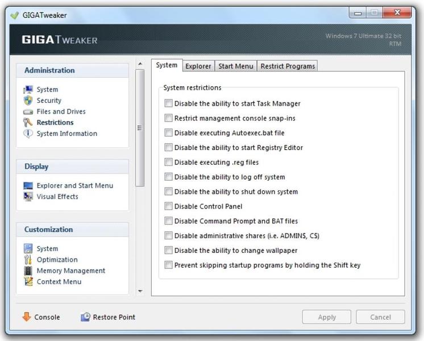The height and width of the screenshot is (341, 424).
Task: Click the Memory Management chip icon
Action: (28, 271)
